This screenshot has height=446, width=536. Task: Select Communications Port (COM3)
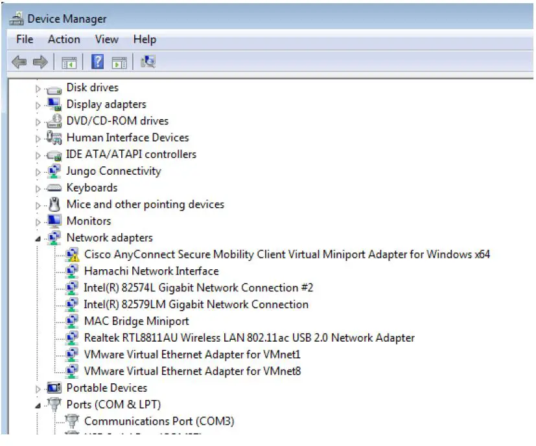pos(159,421)
